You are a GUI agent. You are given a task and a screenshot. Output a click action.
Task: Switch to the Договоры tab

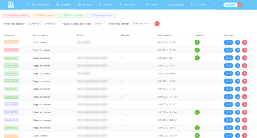pos(85,5)
